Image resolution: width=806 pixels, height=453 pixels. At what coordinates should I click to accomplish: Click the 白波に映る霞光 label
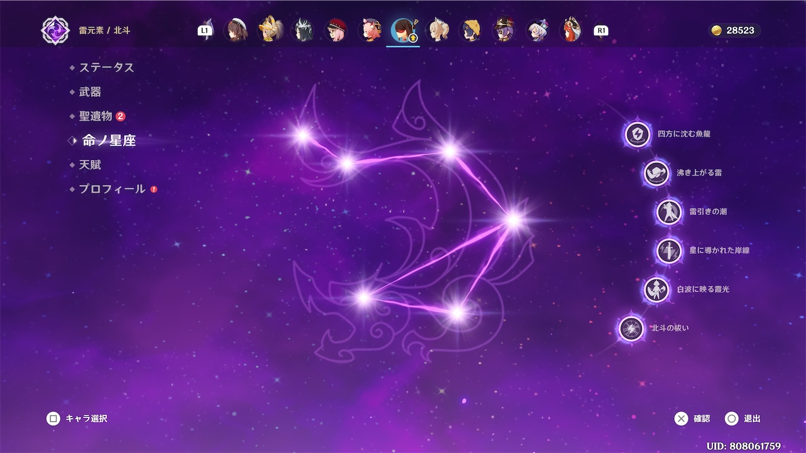pos(703,290)
